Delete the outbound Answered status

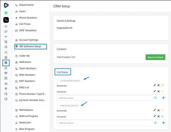point(158,85)
